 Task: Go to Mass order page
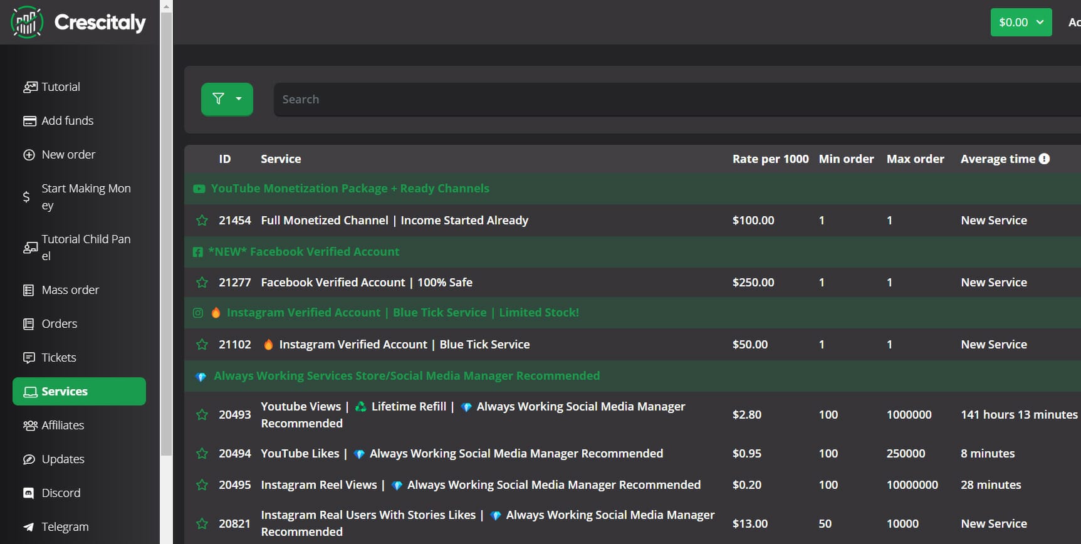[70, 290]
